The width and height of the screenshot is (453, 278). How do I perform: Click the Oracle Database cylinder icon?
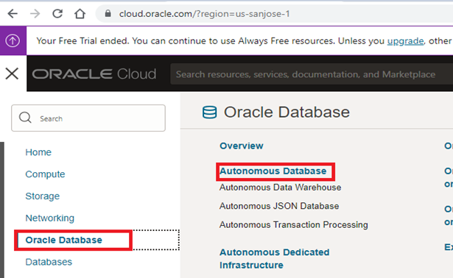(209, 113)
